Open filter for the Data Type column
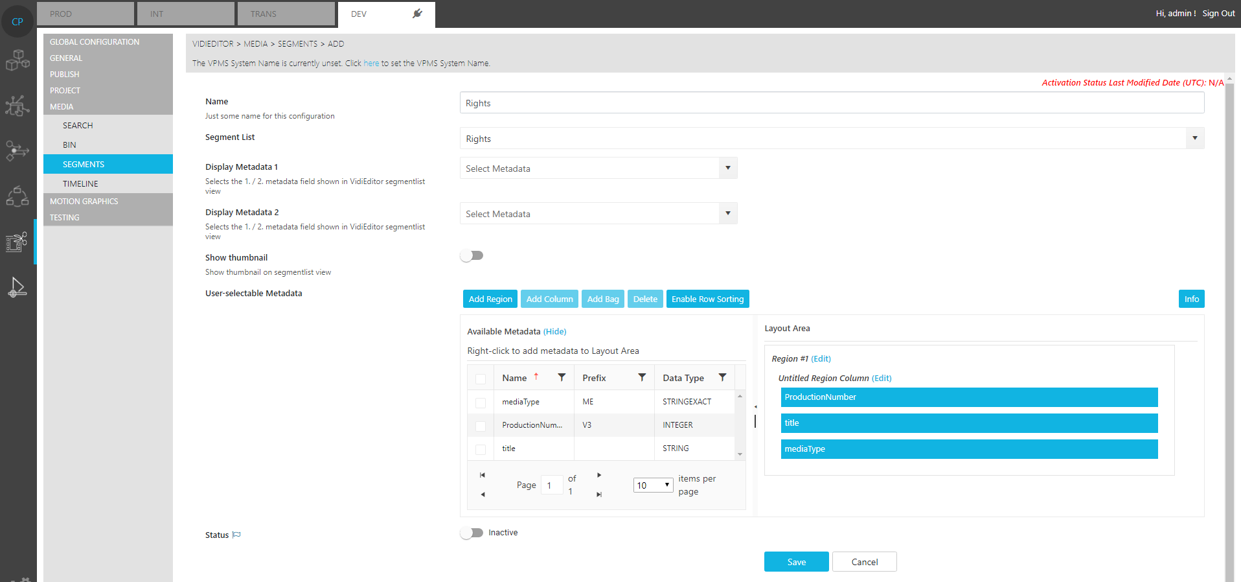 tap(722, 378)
